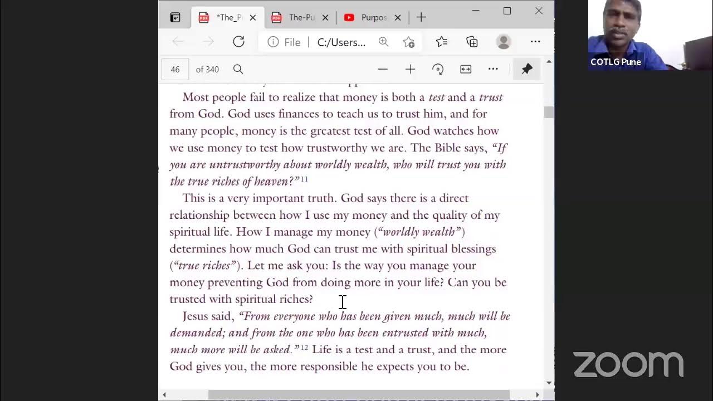Close the YouTube 'Purpos' tab
The image size is (713, 401).
point(398,18)
